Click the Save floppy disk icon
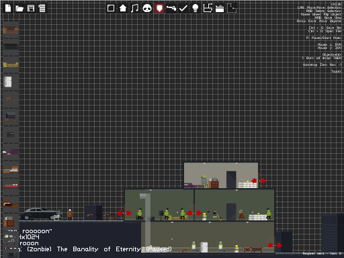The height and width of the screenshot is (258, 344). (31, 8)
